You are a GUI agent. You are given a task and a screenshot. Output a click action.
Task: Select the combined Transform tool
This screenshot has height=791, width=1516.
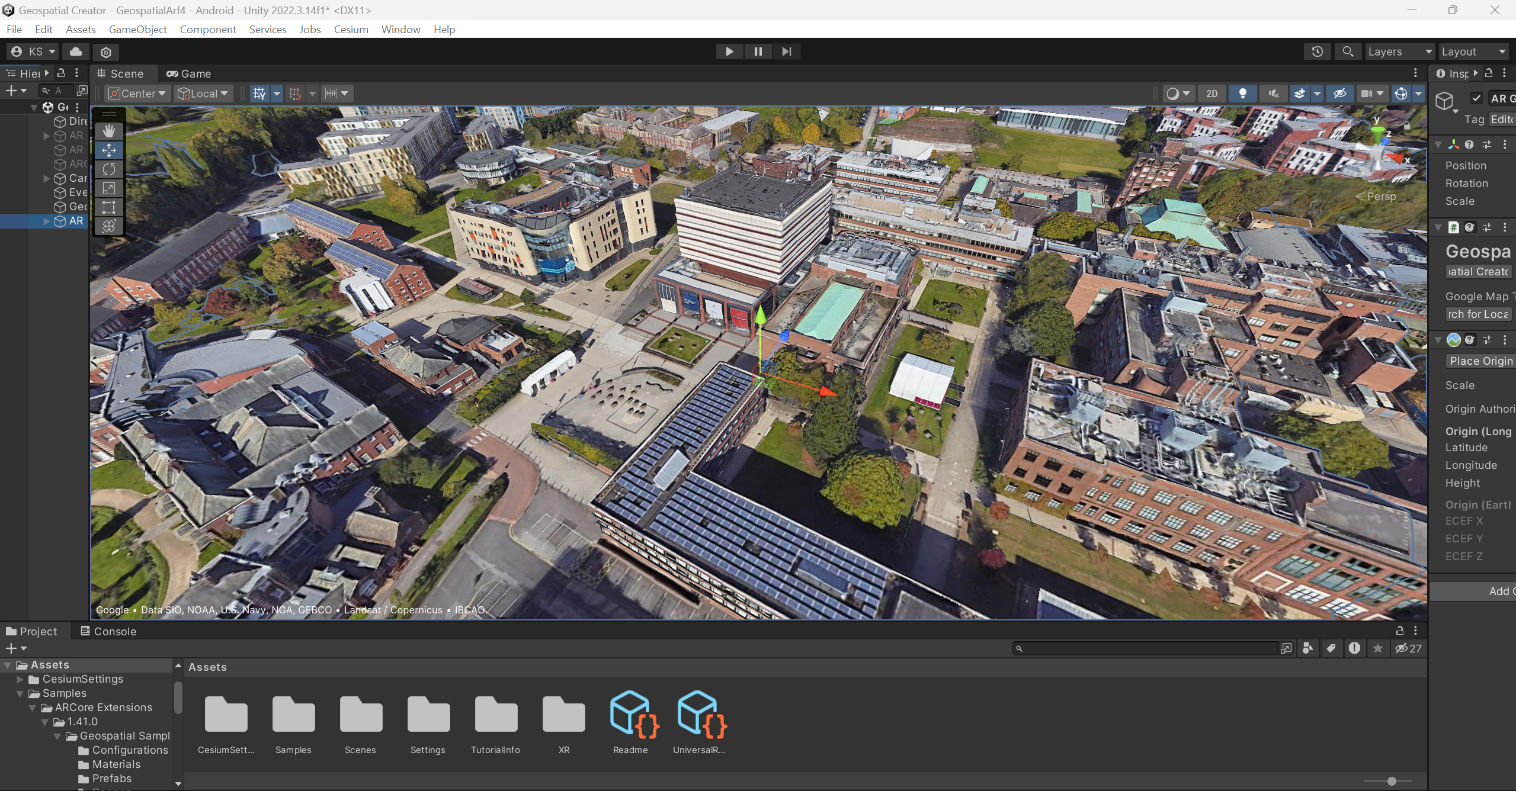109,226
